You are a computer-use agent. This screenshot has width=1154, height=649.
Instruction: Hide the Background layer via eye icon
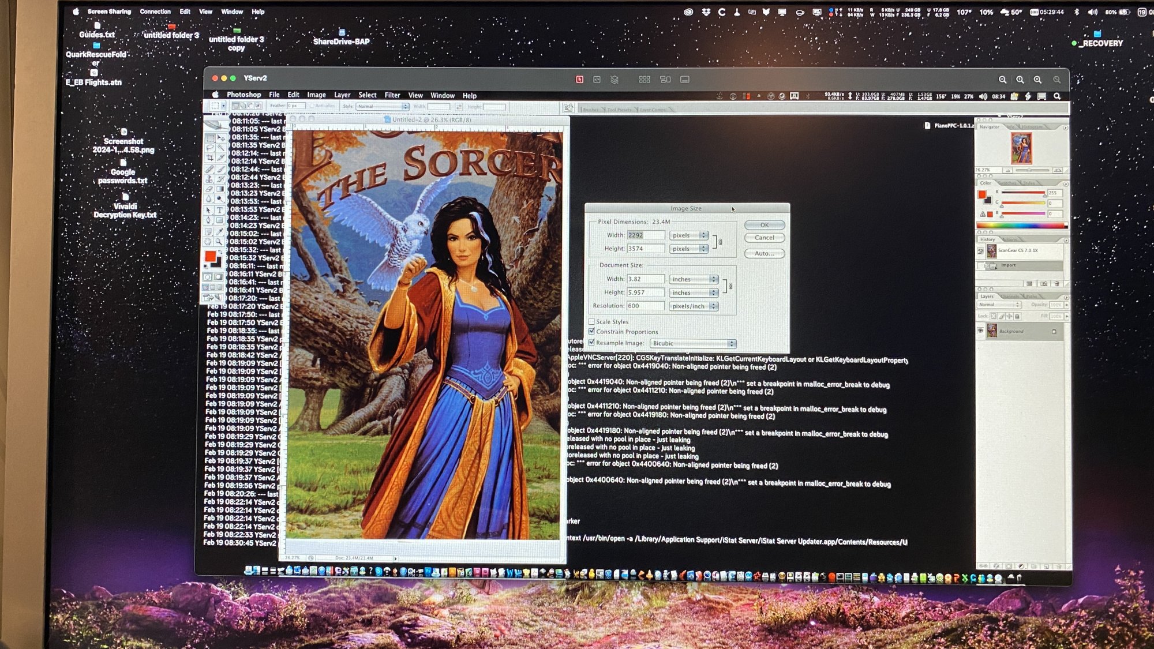(x=980, y=331)
